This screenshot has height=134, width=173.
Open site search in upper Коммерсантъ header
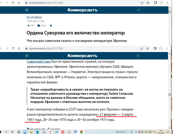point(139,10)
